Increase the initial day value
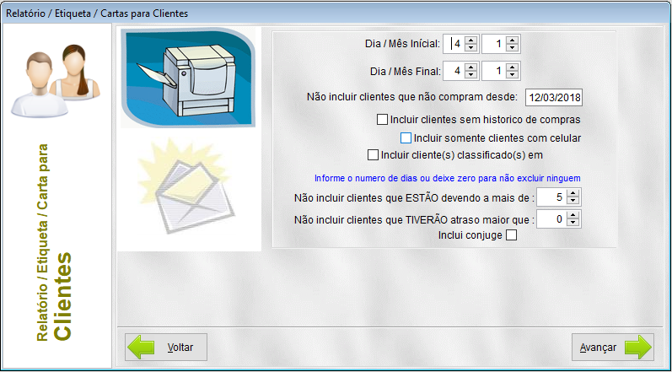The width and height of the screenshot is (672, 372). [x=471, y=40]
